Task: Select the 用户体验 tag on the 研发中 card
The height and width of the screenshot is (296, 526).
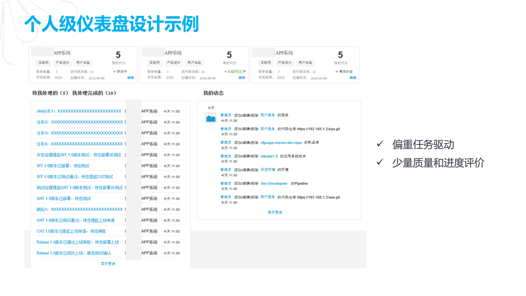Action: tap(83, 63)
